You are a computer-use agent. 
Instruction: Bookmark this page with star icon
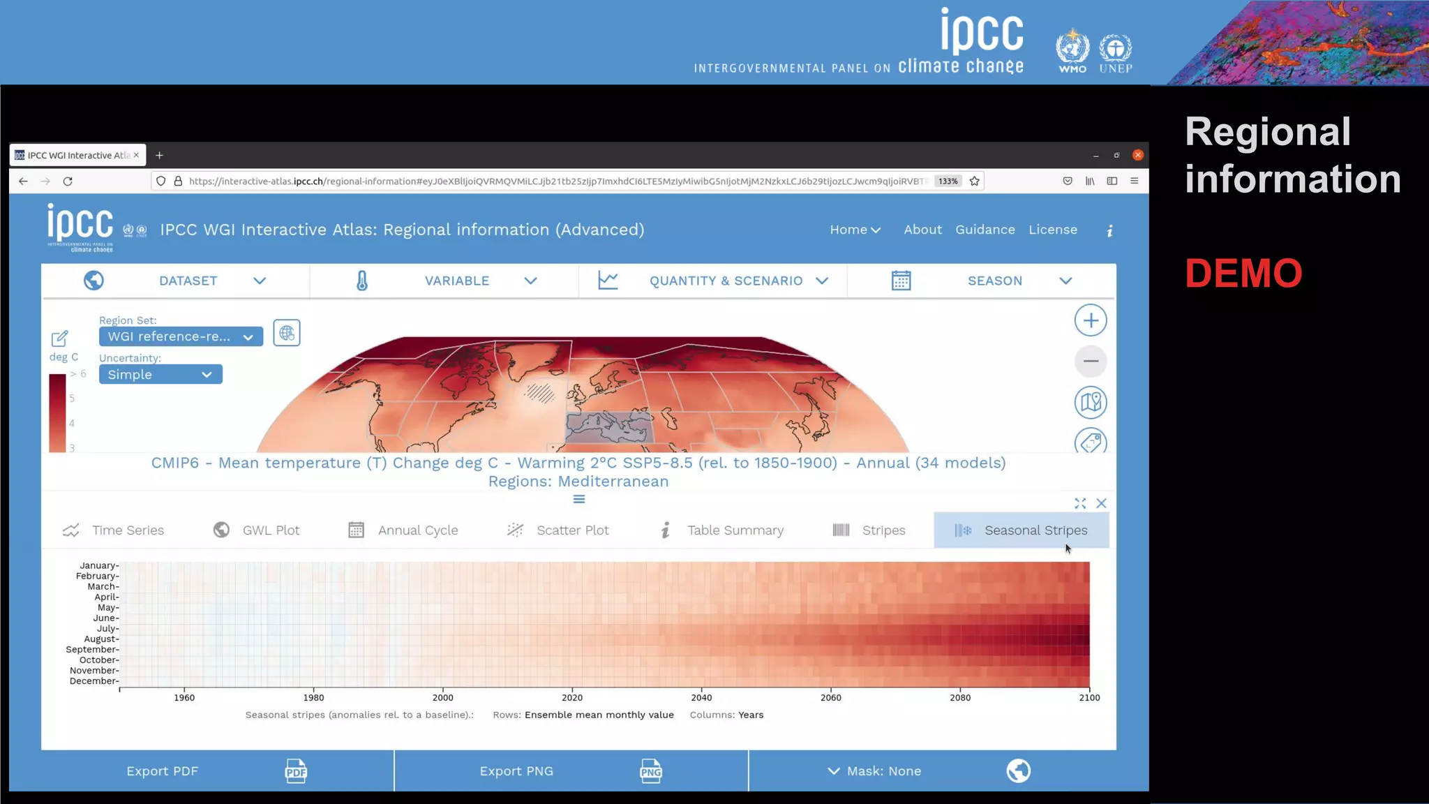(975, 181)
